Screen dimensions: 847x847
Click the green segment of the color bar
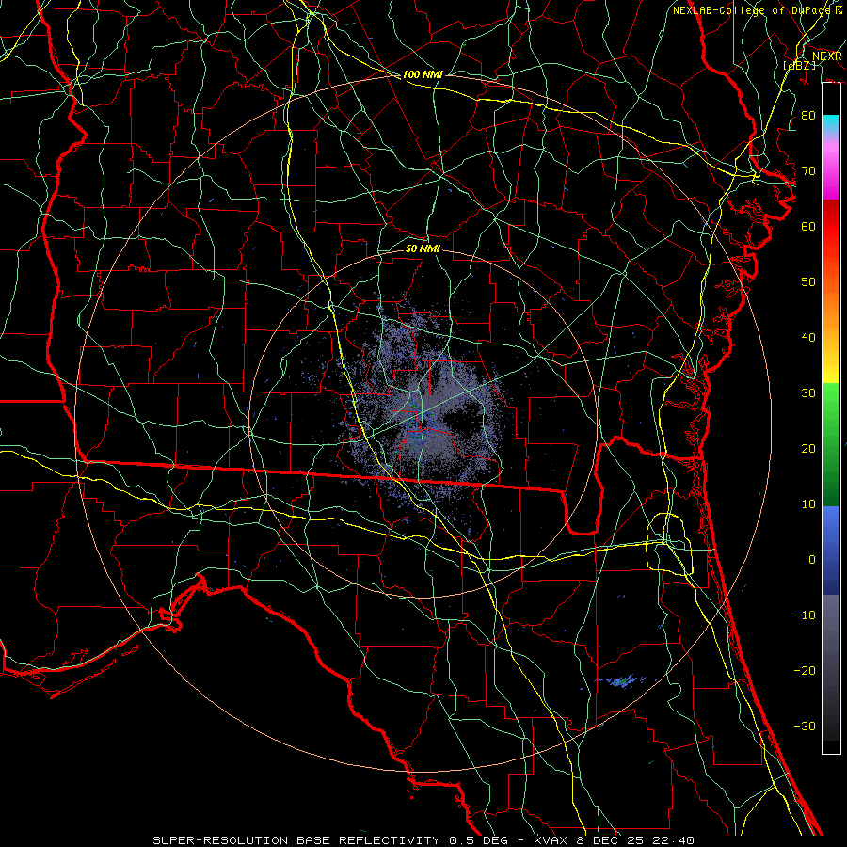click(x=831, y=444)
